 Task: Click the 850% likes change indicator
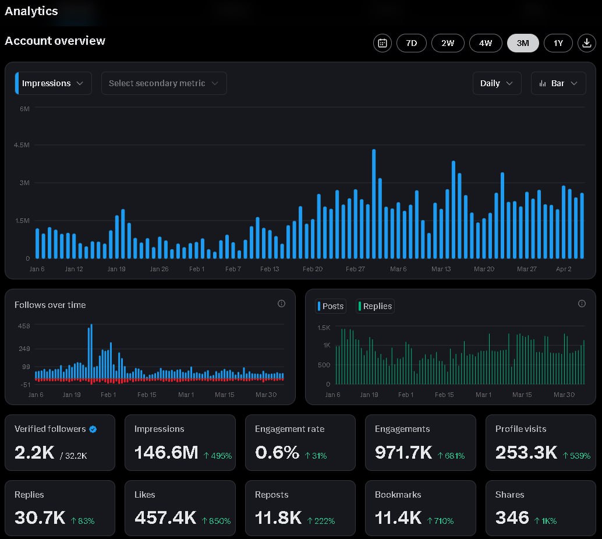[x=216, y=521]
